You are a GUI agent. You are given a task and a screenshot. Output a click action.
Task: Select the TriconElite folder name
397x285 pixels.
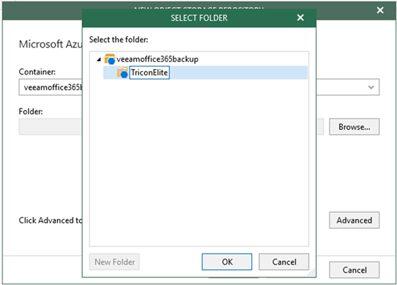(150, 73)
